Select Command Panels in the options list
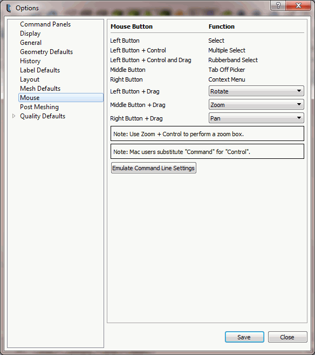Viewport: 315px width, 355px height. (45, 24)
